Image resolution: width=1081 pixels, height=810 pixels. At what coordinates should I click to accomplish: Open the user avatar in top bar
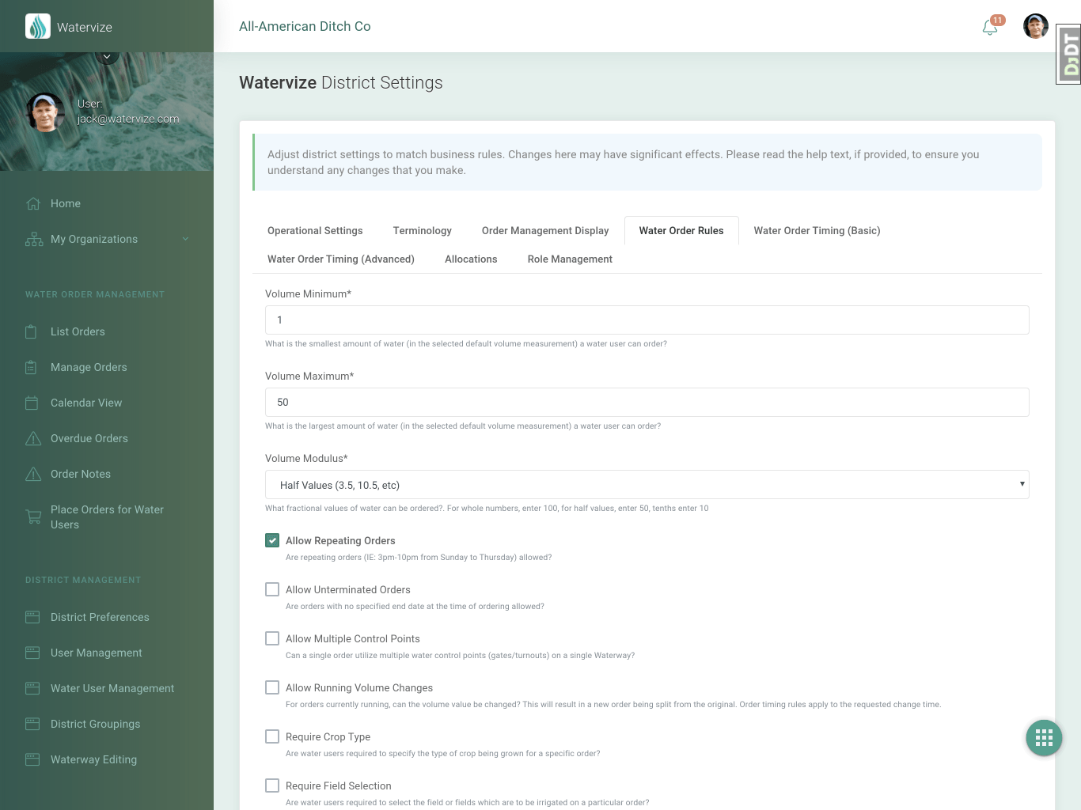point(1036,26)
